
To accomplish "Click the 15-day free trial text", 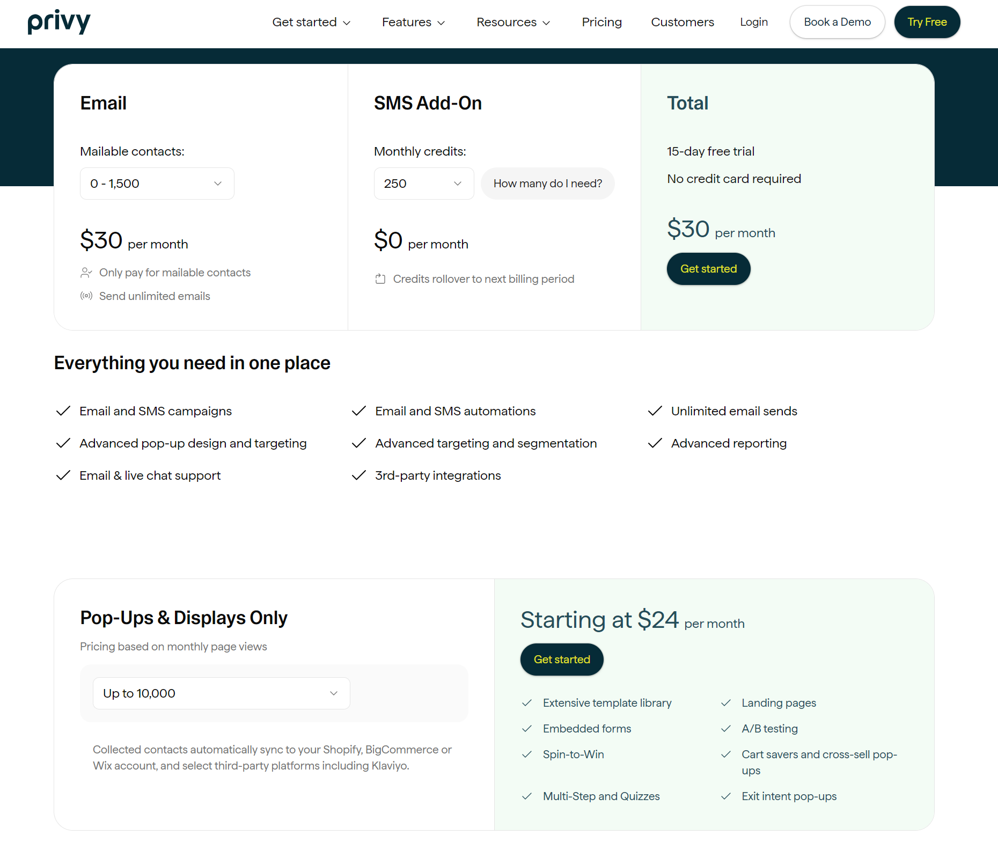I will click(711, 151).
